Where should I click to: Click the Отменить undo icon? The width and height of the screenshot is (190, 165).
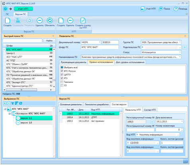[x=29, y=21]
